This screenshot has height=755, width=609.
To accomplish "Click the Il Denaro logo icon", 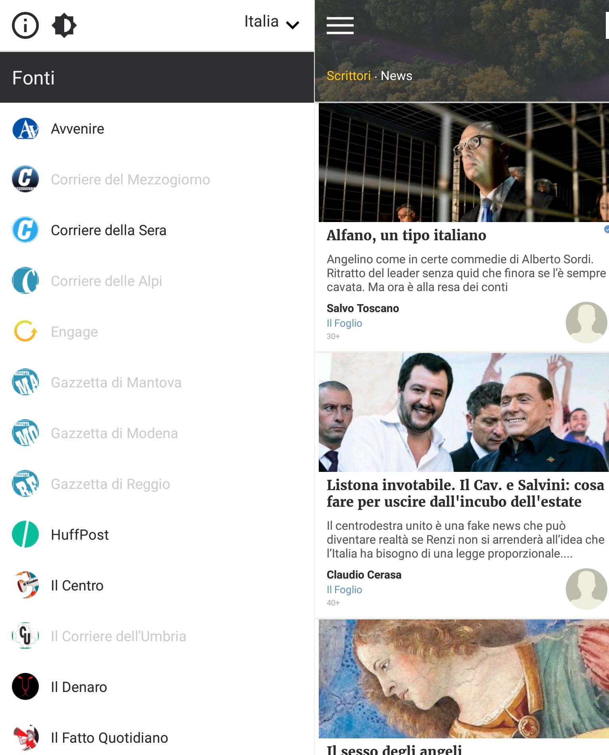I will (25, 687).
